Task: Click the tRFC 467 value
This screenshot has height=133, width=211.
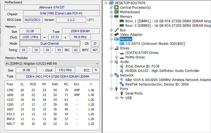Action: coord(95,50)
